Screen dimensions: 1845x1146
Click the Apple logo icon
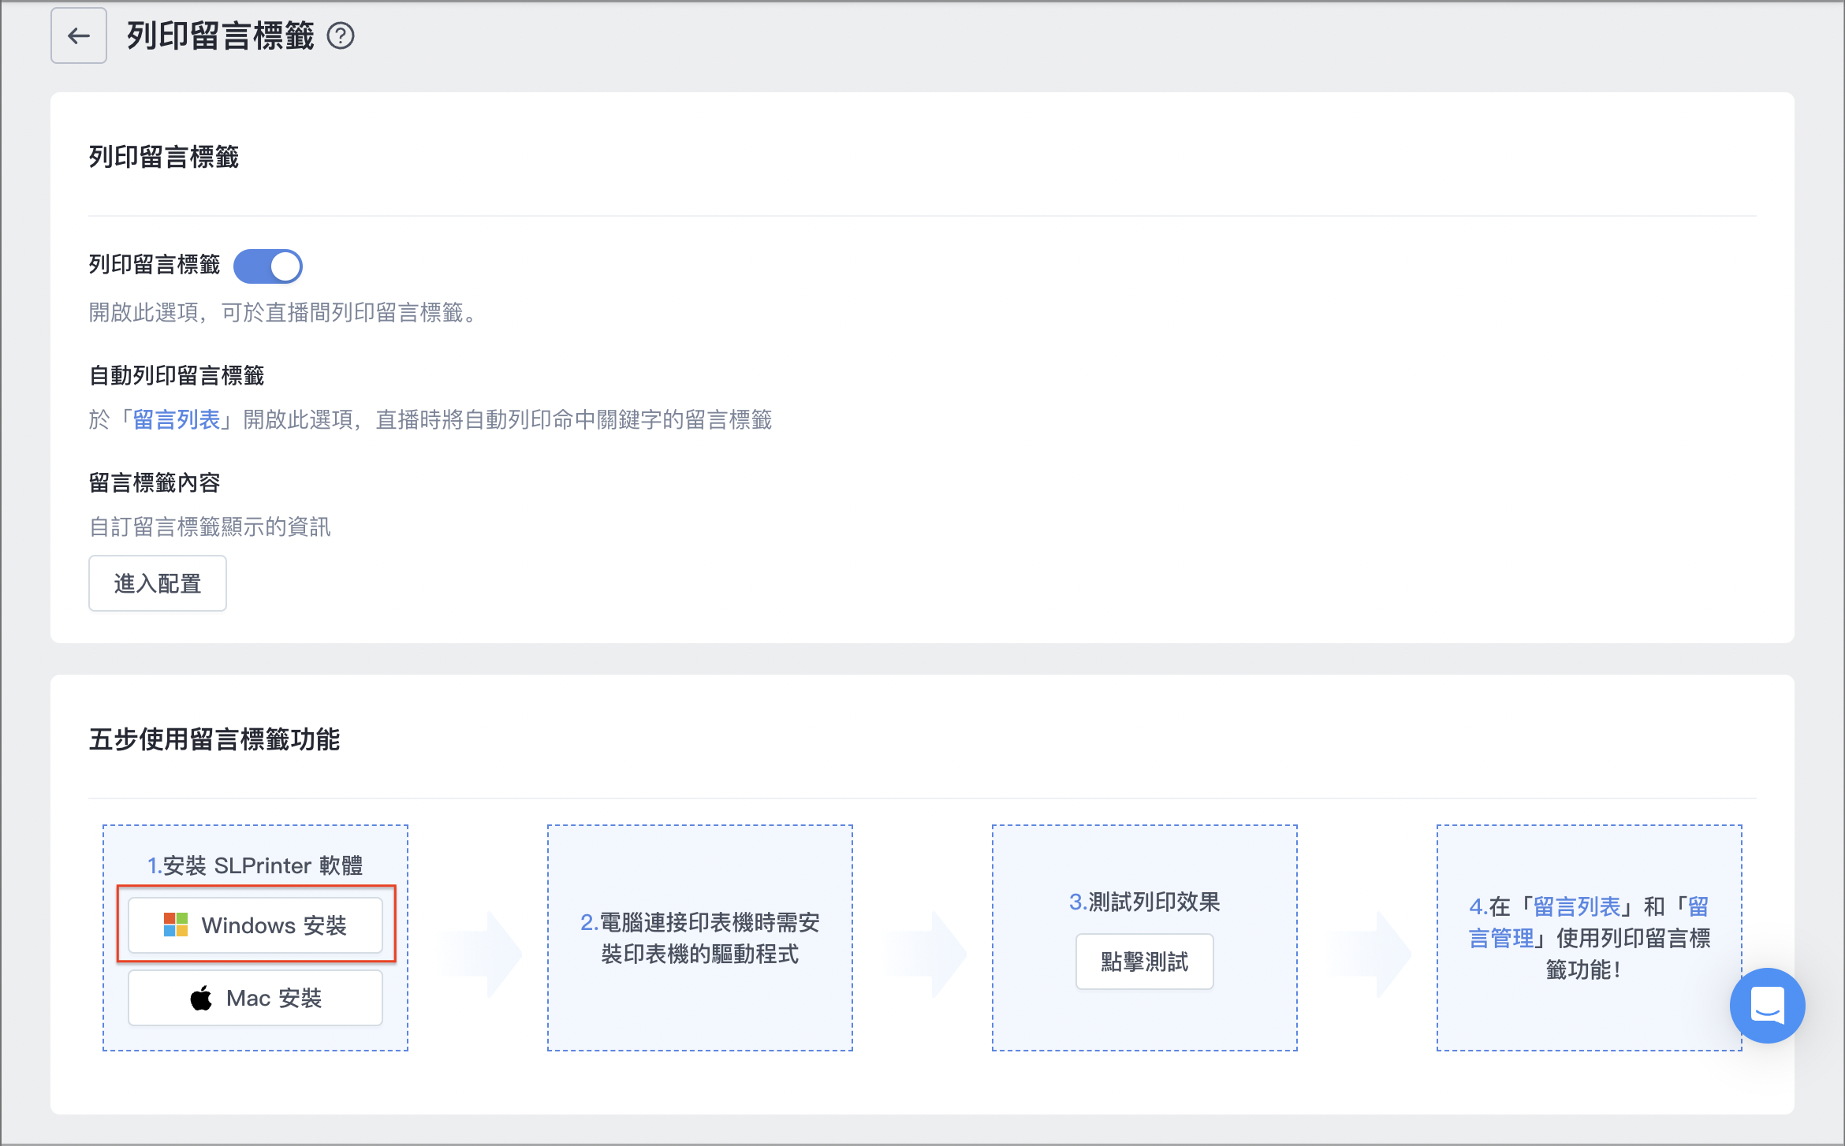[x=201, y=998]
